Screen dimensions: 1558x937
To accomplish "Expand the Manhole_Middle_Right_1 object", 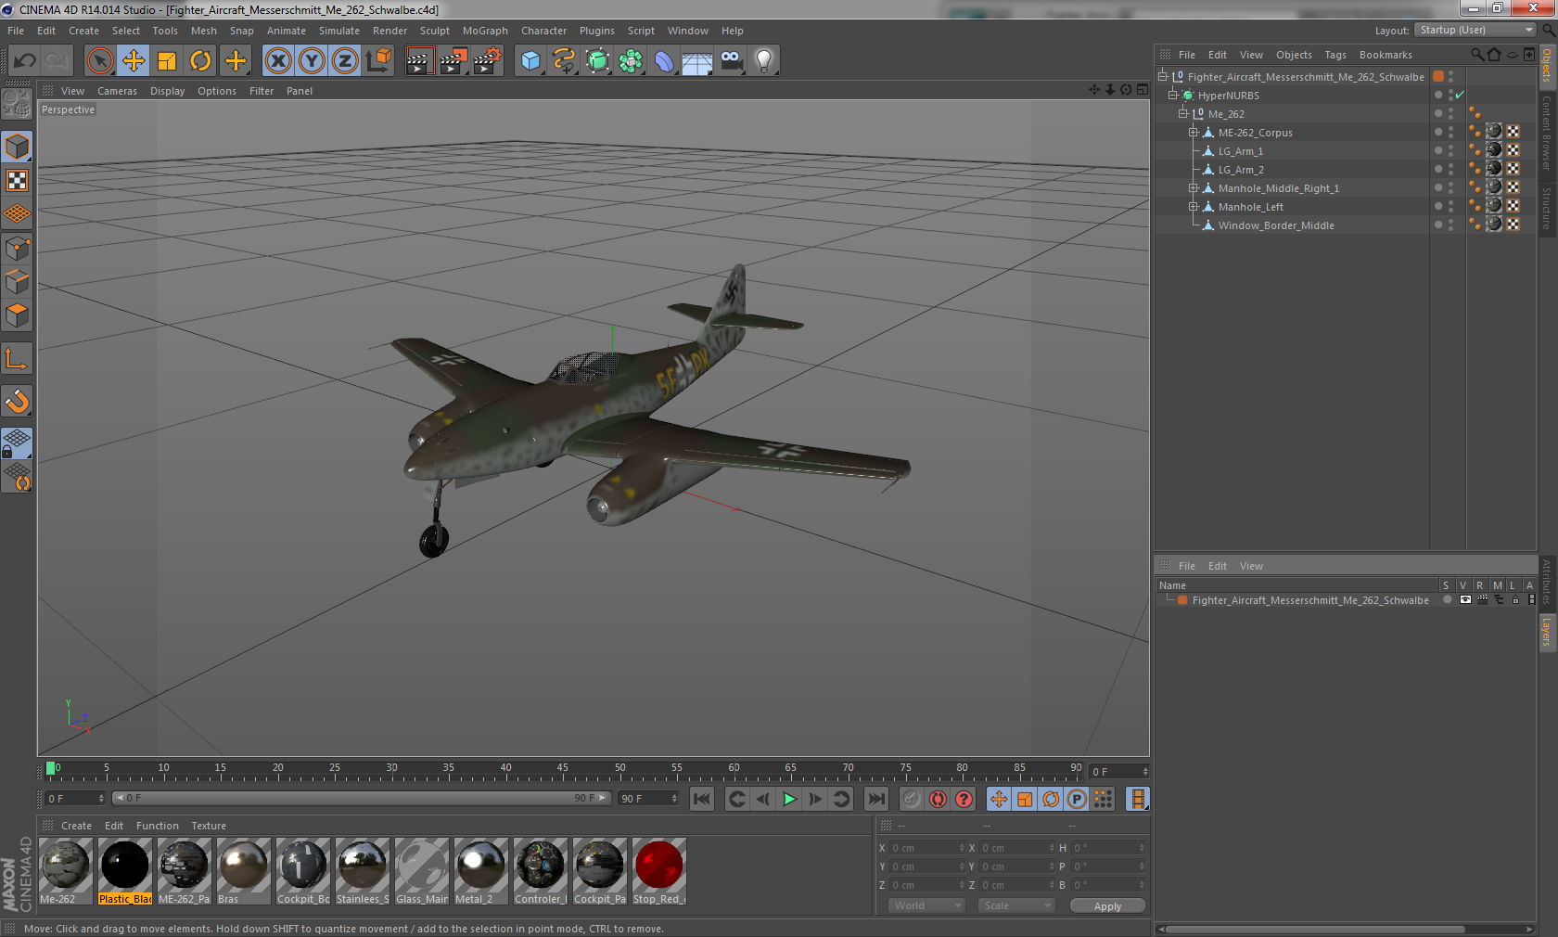I will point(1194,187).
